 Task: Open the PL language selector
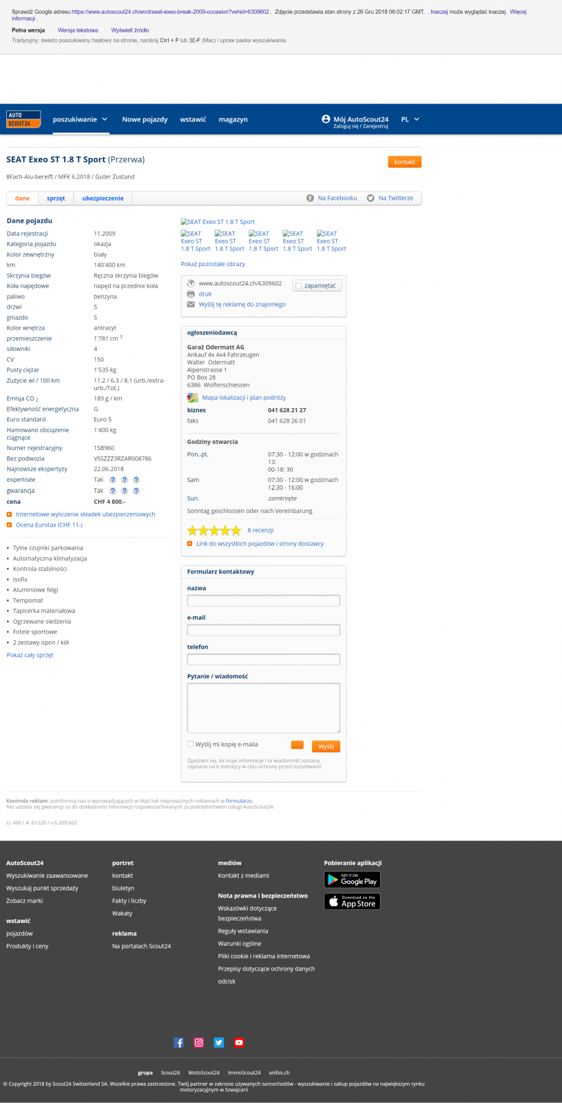[410, 119]
